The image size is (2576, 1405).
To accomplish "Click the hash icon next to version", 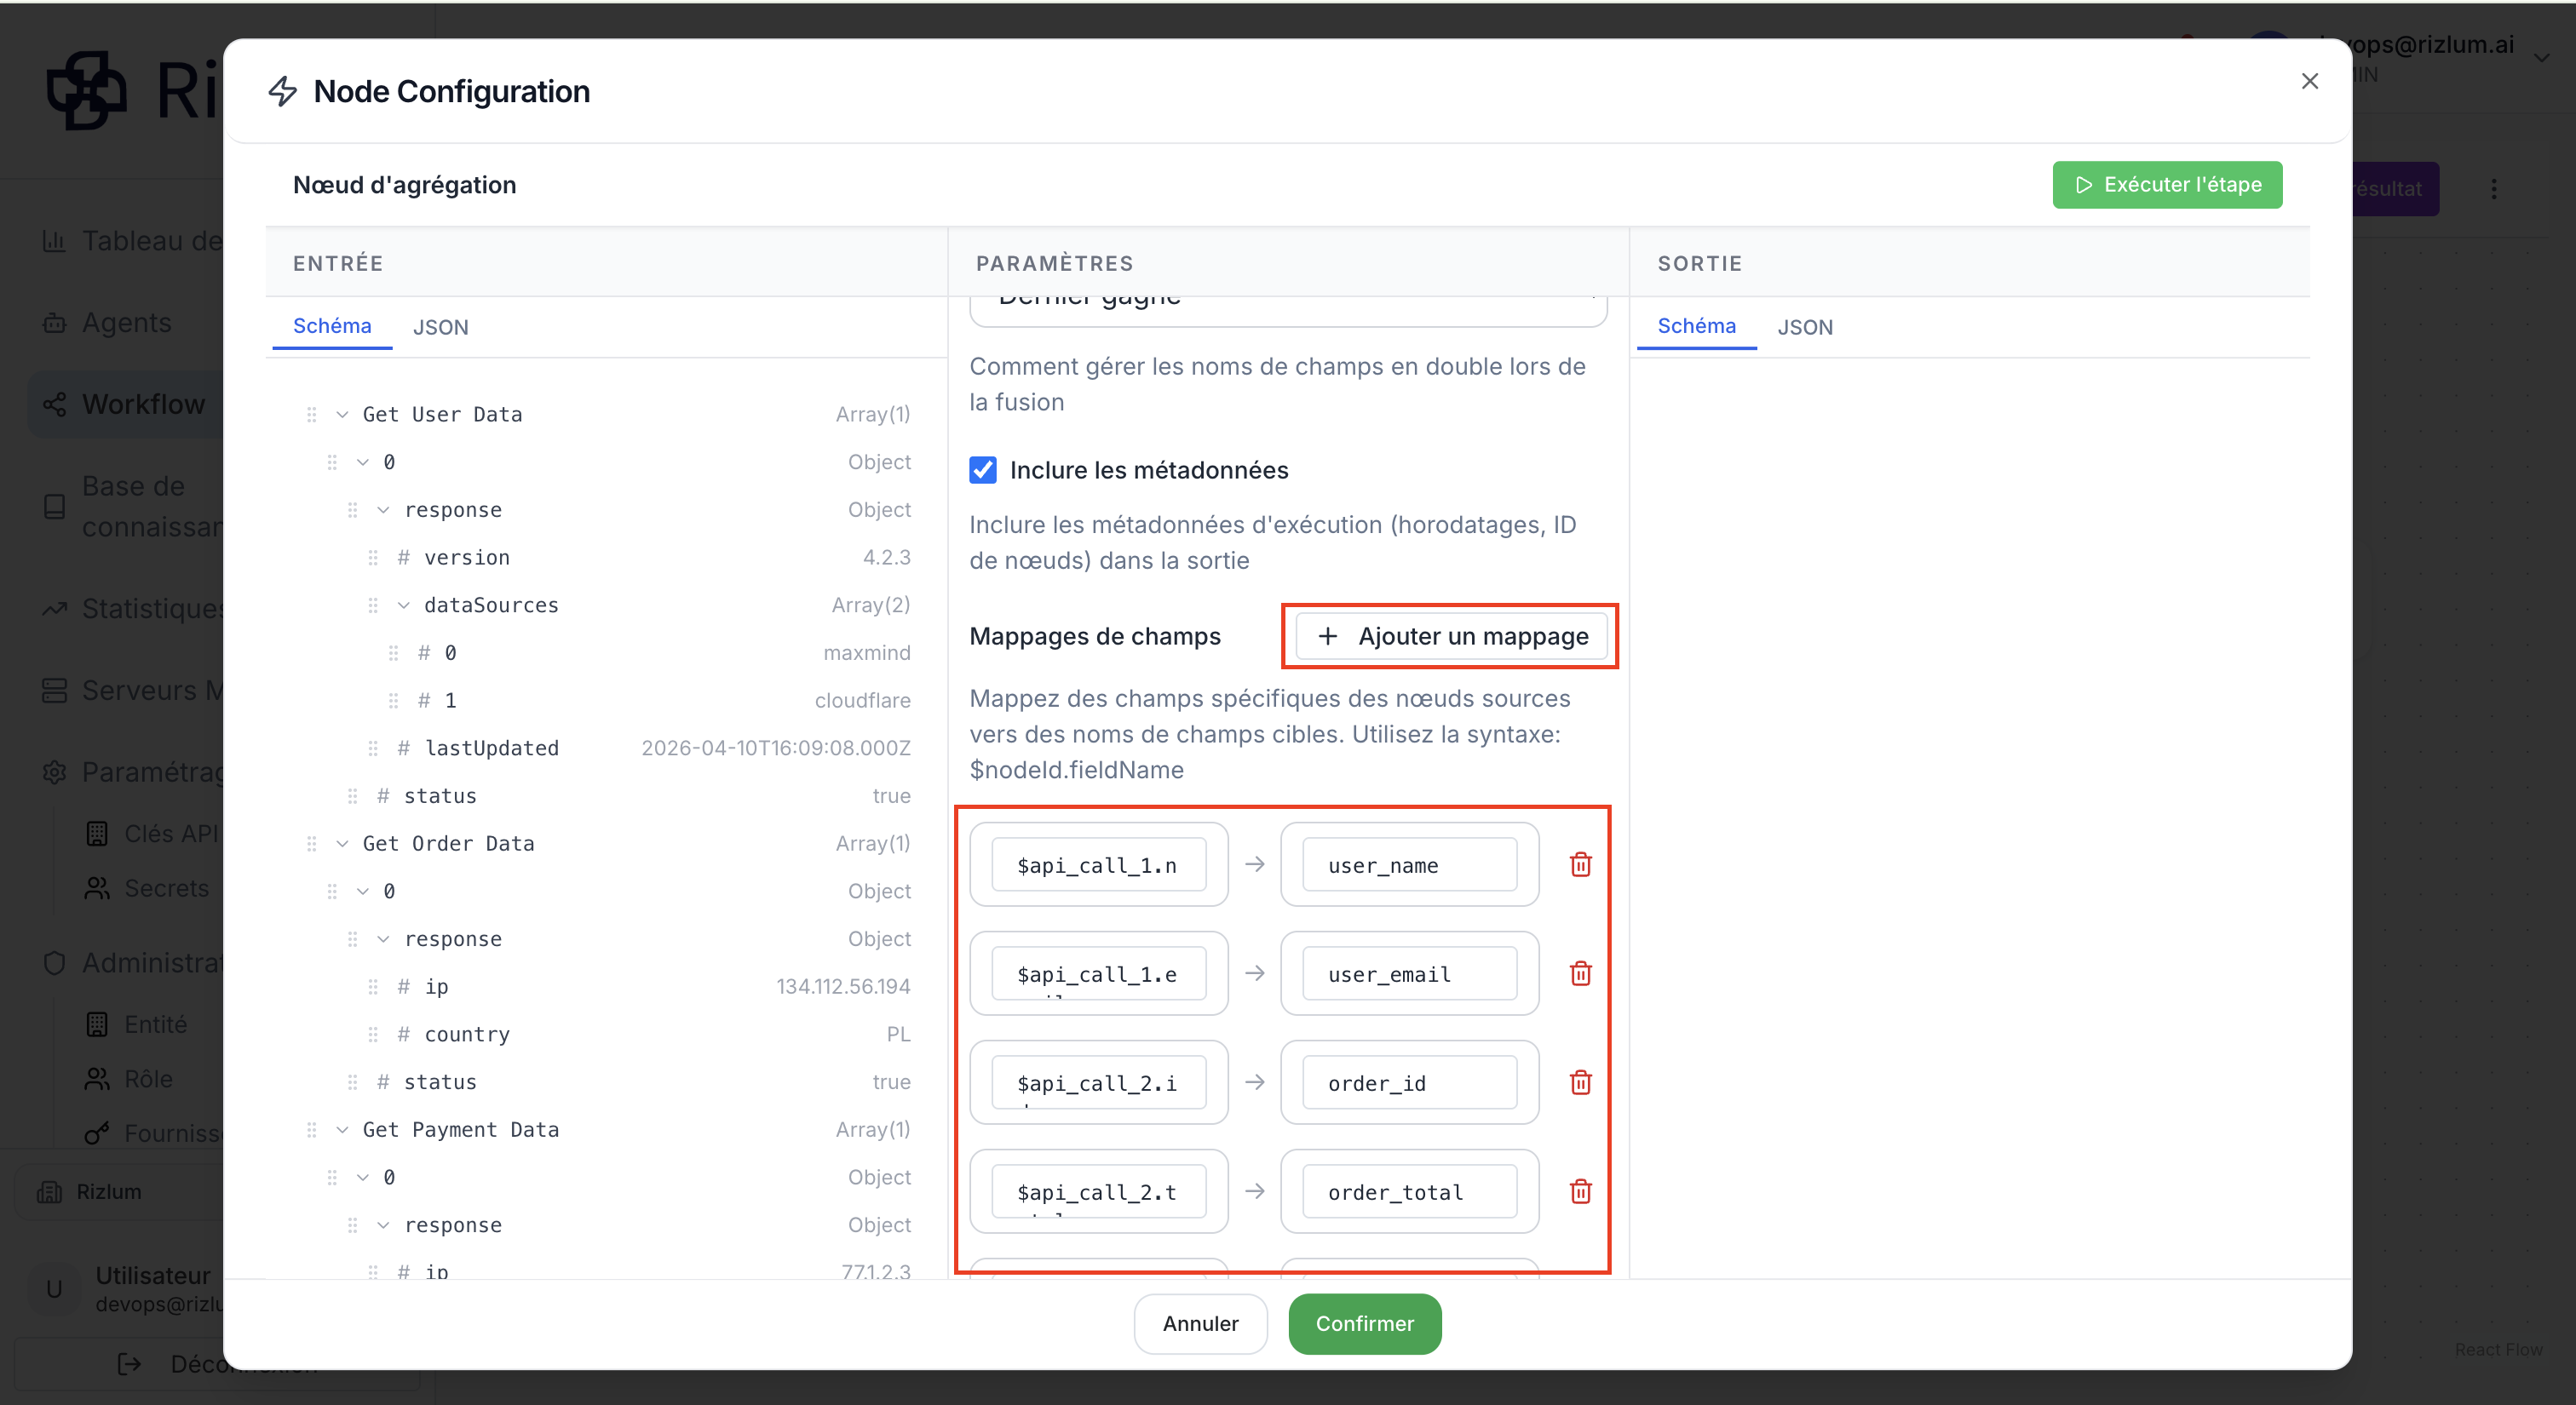I will tap(403, 558).
